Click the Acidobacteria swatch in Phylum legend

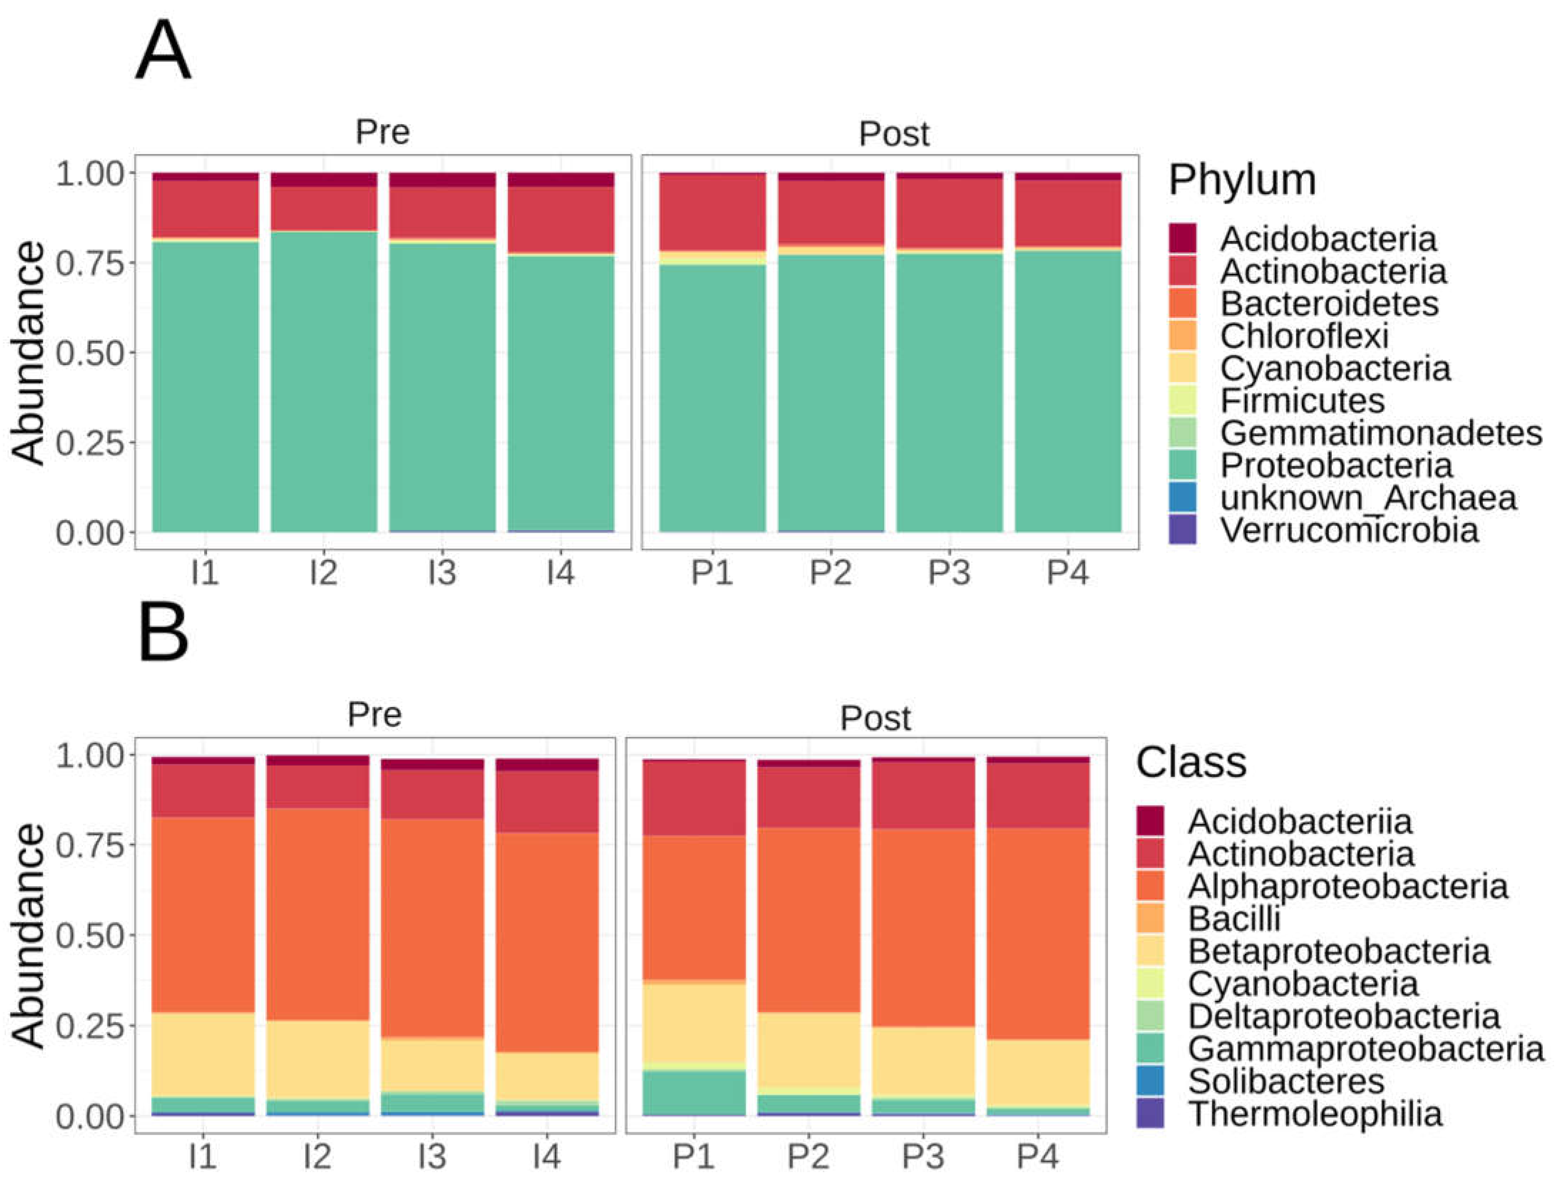(1182, 238)
